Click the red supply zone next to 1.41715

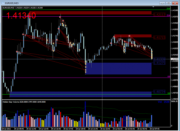click(x=133, y=36)
